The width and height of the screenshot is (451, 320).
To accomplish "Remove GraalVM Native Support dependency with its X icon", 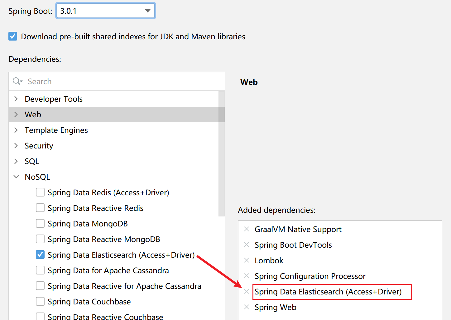I will click(247, 229).
